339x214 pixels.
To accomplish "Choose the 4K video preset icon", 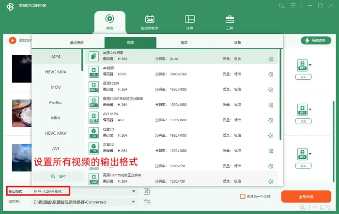I will coord(94,72).
